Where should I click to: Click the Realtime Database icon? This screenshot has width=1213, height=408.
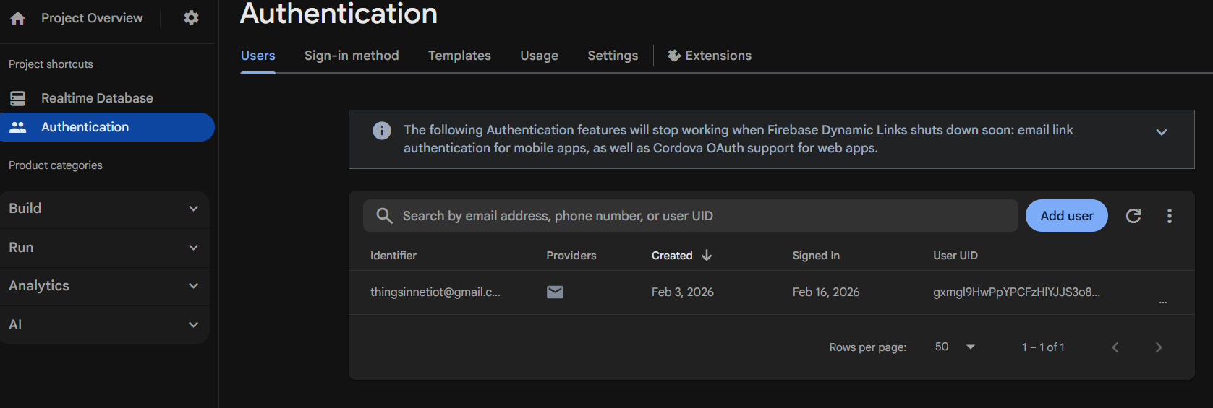(x=18, y=98)
